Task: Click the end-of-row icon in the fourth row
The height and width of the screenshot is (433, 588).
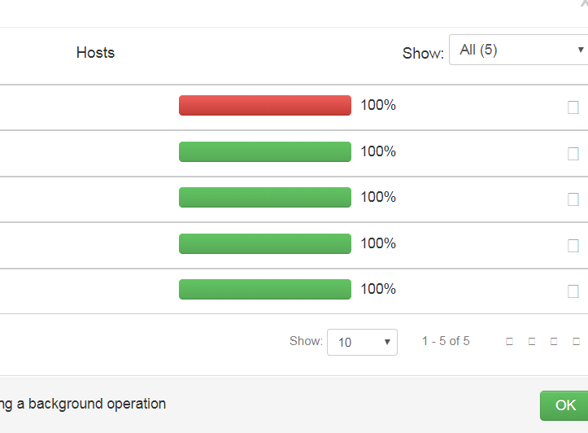Action: [573, 245]
